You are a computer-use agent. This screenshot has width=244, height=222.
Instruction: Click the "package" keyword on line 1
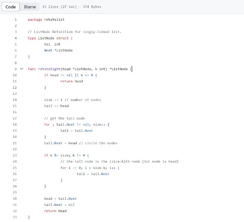(x=35, y=20)
